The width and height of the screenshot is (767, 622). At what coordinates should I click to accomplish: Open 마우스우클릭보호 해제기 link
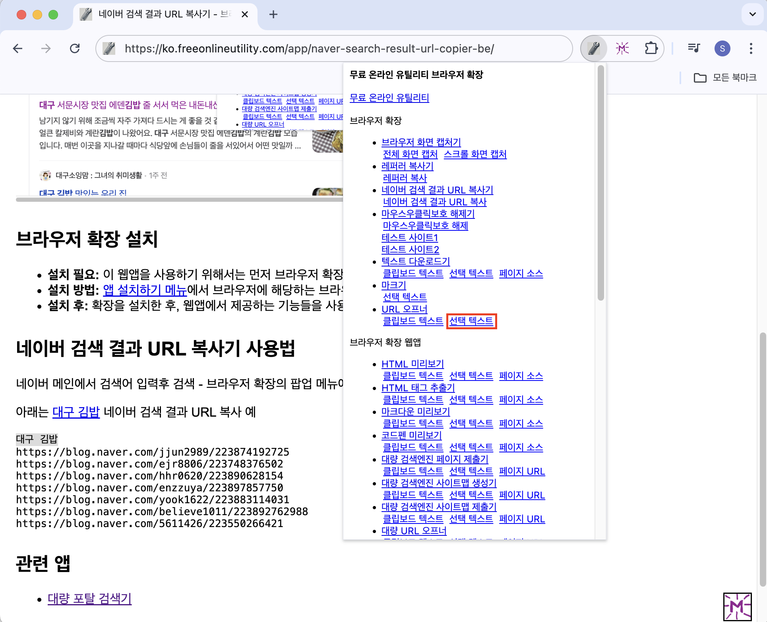[x=428, y=214]
